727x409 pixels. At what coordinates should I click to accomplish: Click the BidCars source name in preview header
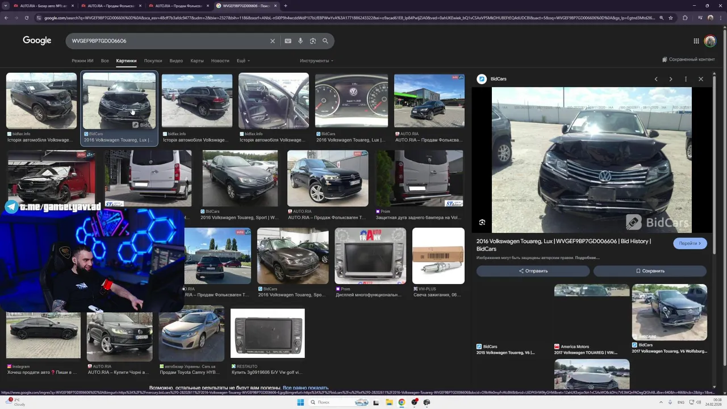499,79
